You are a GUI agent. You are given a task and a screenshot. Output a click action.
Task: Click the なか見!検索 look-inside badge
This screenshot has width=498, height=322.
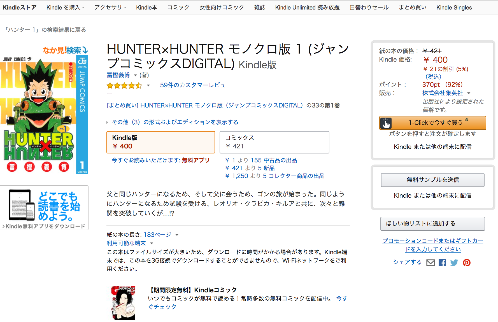pos(65,50)
